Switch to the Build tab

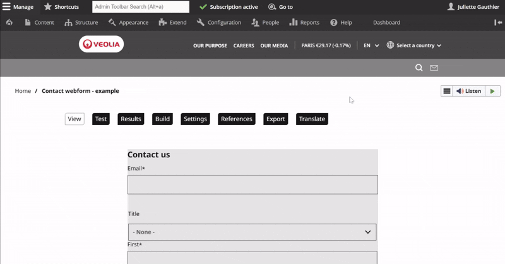[162, 119]
